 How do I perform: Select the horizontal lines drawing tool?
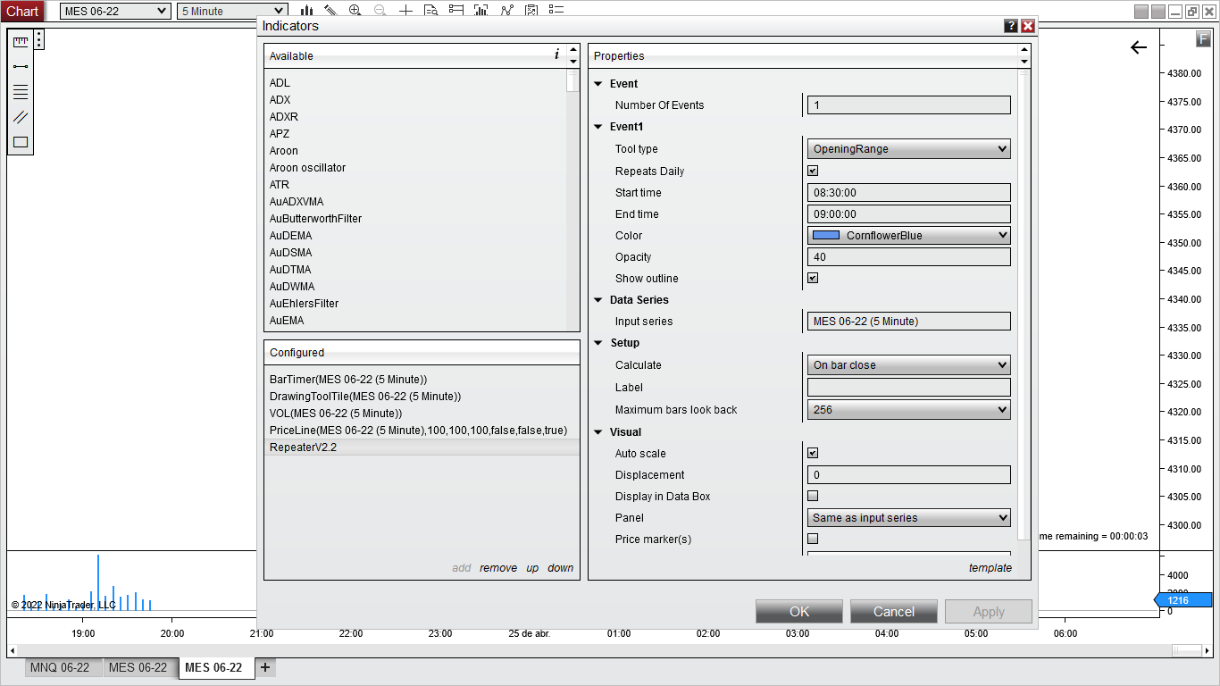(21, 92)
